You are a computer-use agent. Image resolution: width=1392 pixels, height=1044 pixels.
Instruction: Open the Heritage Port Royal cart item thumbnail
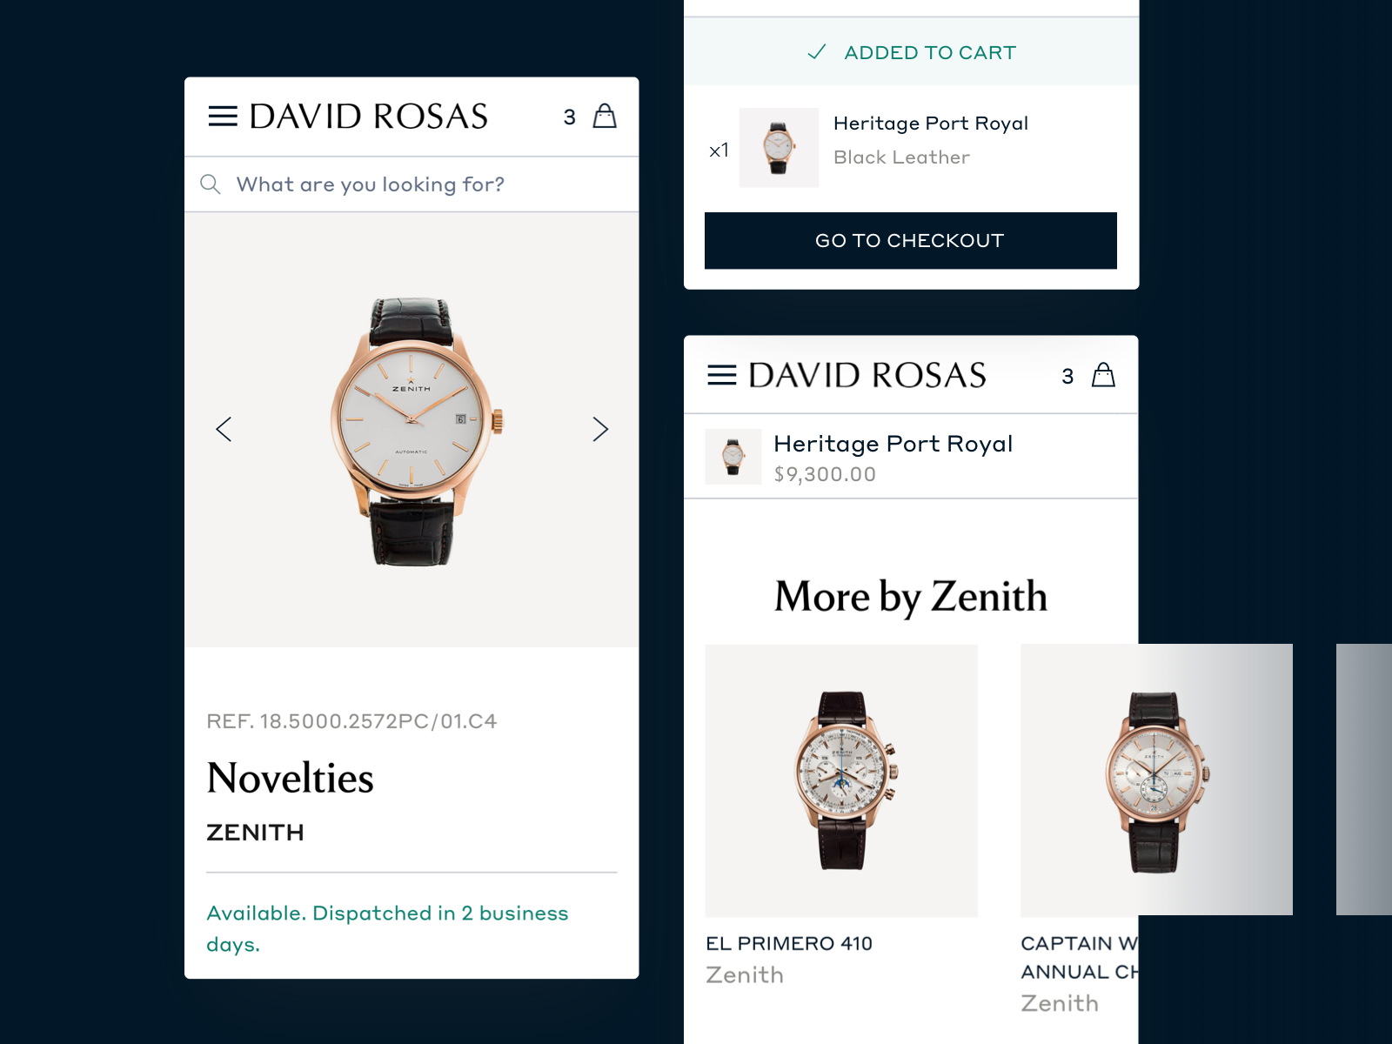coord(779,148)
